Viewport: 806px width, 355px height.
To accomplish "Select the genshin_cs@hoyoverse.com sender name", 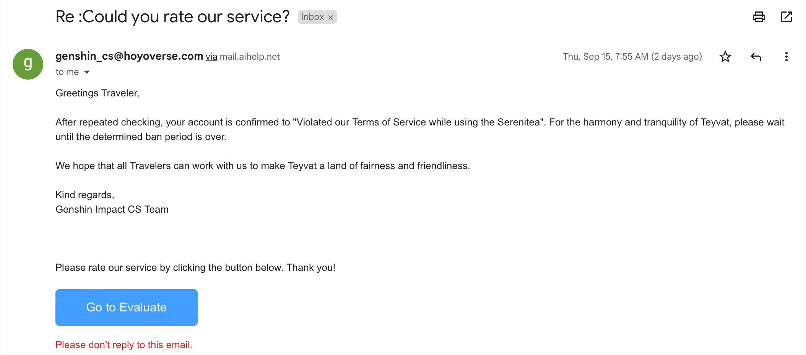I will tap(129, 56).
